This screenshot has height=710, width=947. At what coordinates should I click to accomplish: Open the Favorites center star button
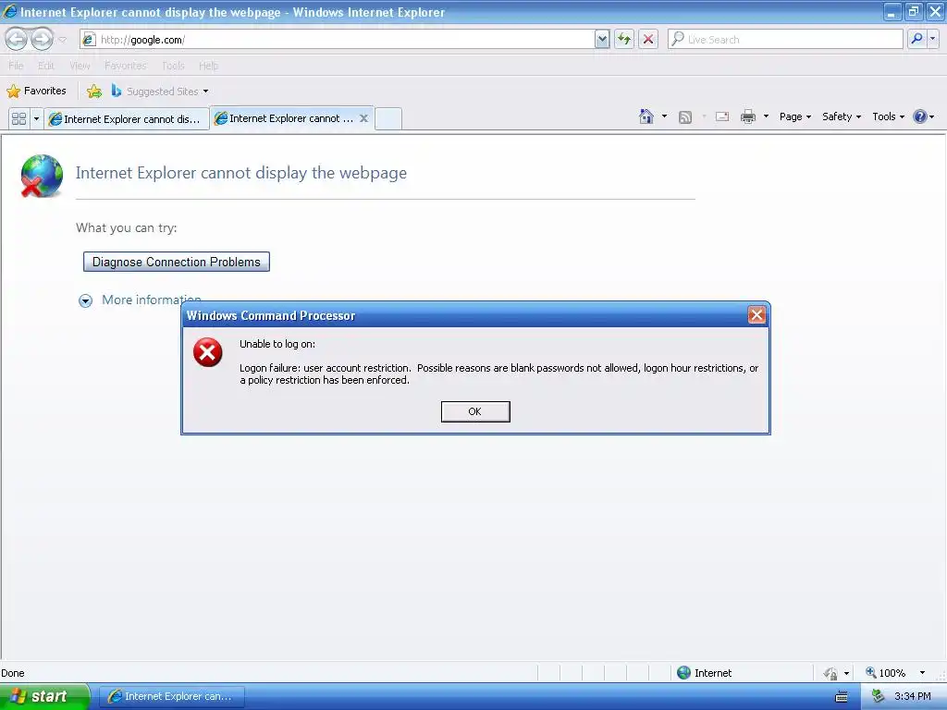tap(36, 92)
